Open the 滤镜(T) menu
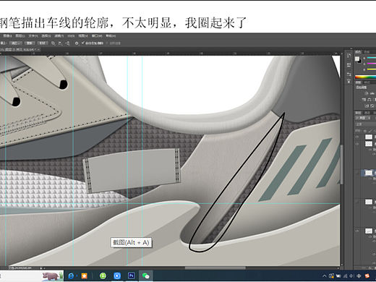Screen dimensions: 376x282 tap(59, 36)
